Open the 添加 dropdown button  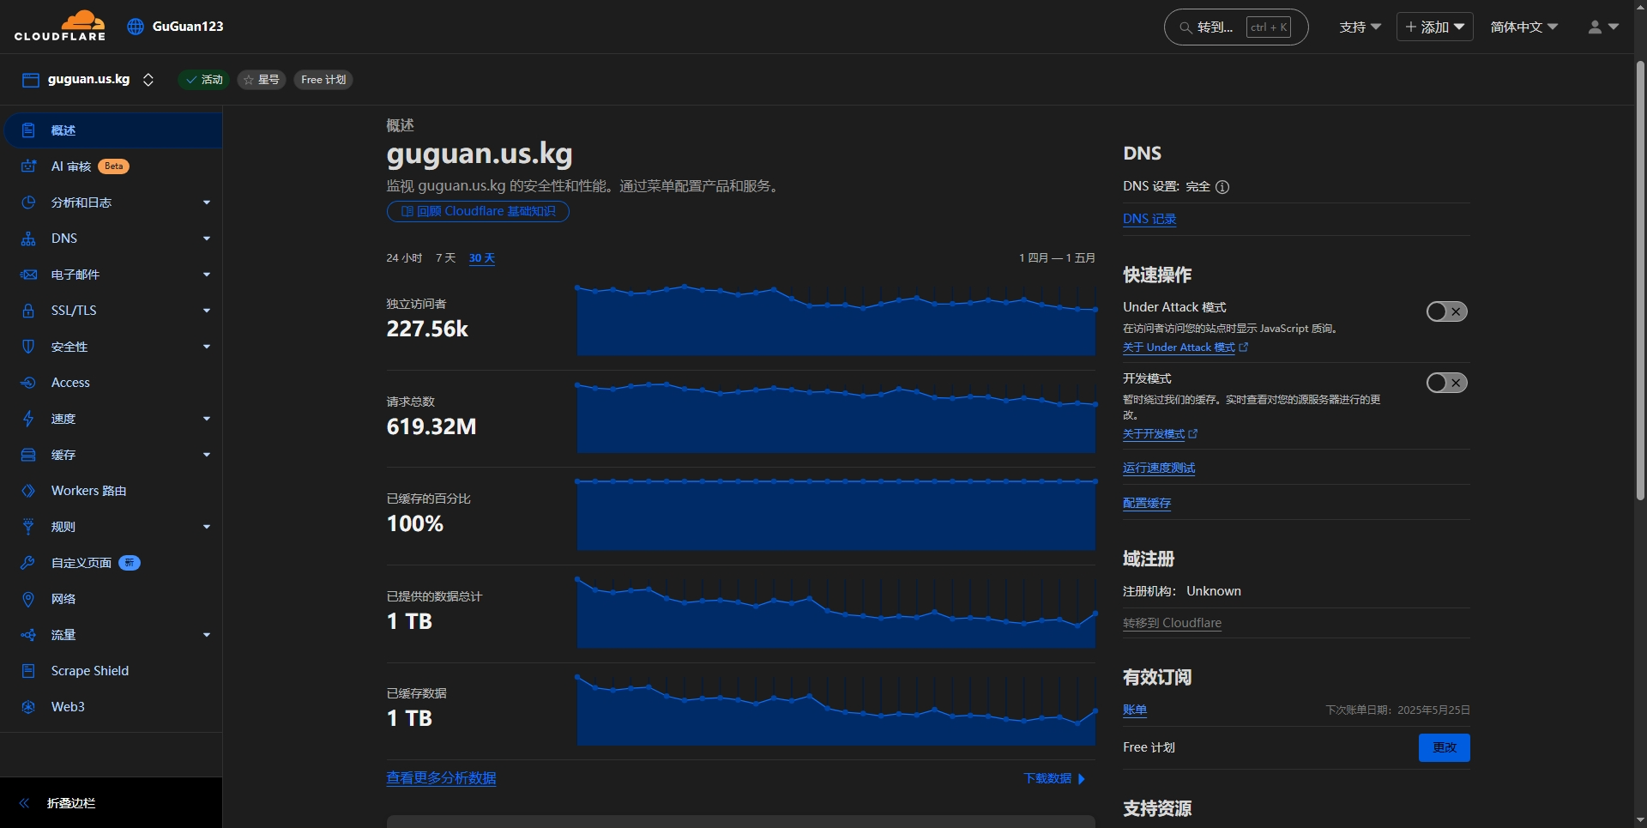coord(1434,27)
